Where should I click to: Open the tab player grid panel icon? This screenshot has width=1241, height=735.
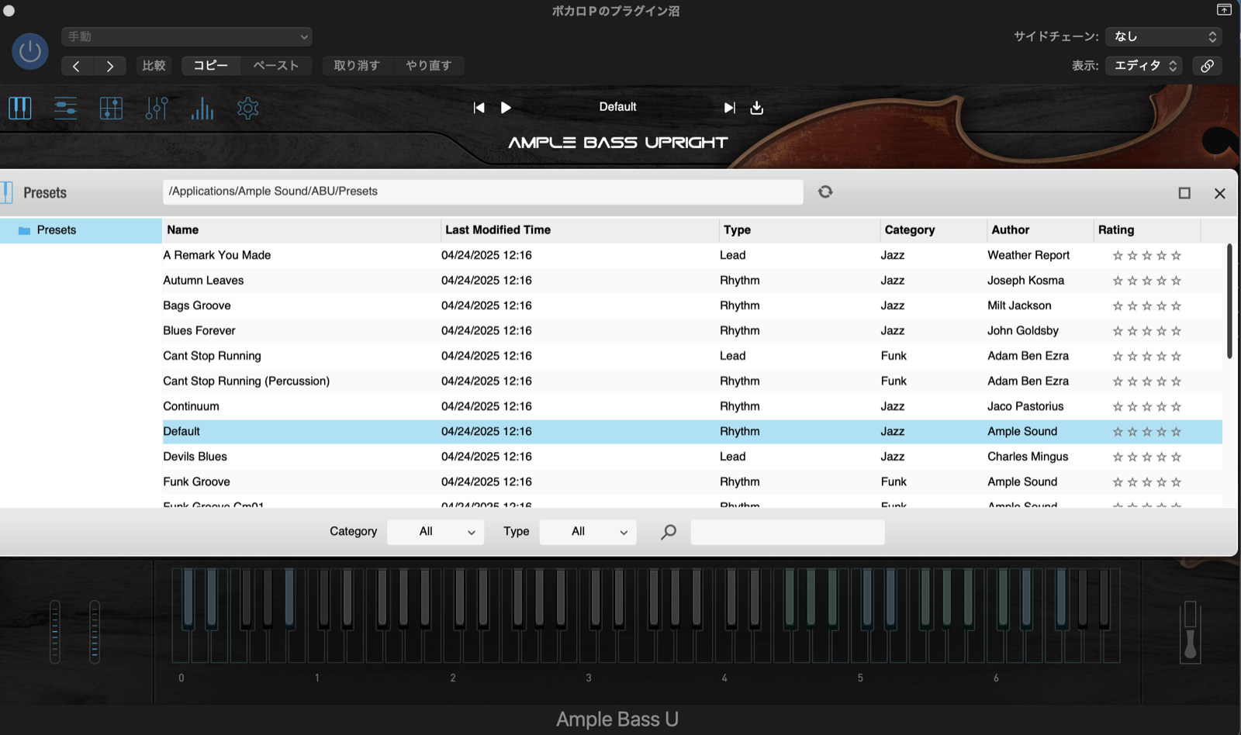point(111,108)
